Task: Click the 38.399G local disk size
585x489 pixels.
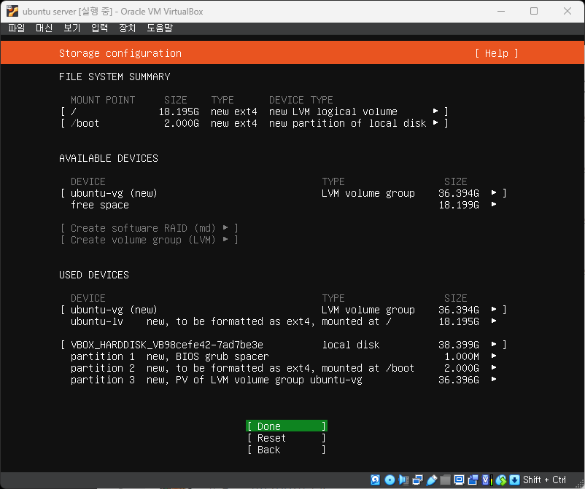Action: pyautogui.click(x=459, y=345)
